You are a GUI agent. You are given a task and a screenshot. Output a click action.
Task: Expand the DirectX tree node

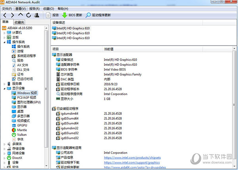4,158
